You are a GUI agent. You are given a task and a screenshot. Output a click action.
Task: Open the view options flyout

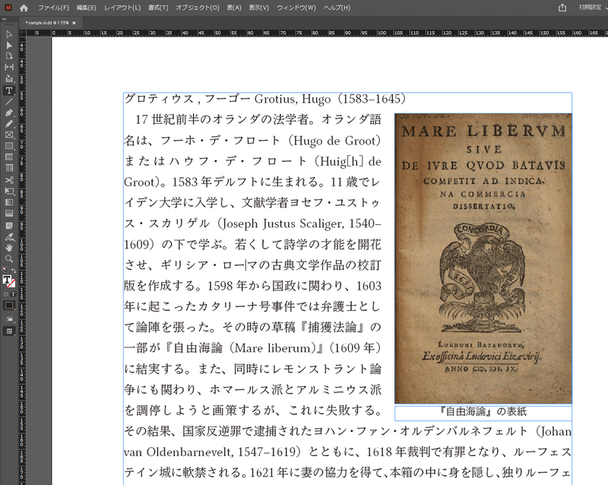click(9, 319)
